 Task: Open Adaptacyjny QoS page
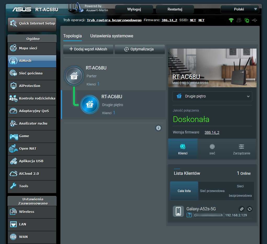tap(32, 111)
